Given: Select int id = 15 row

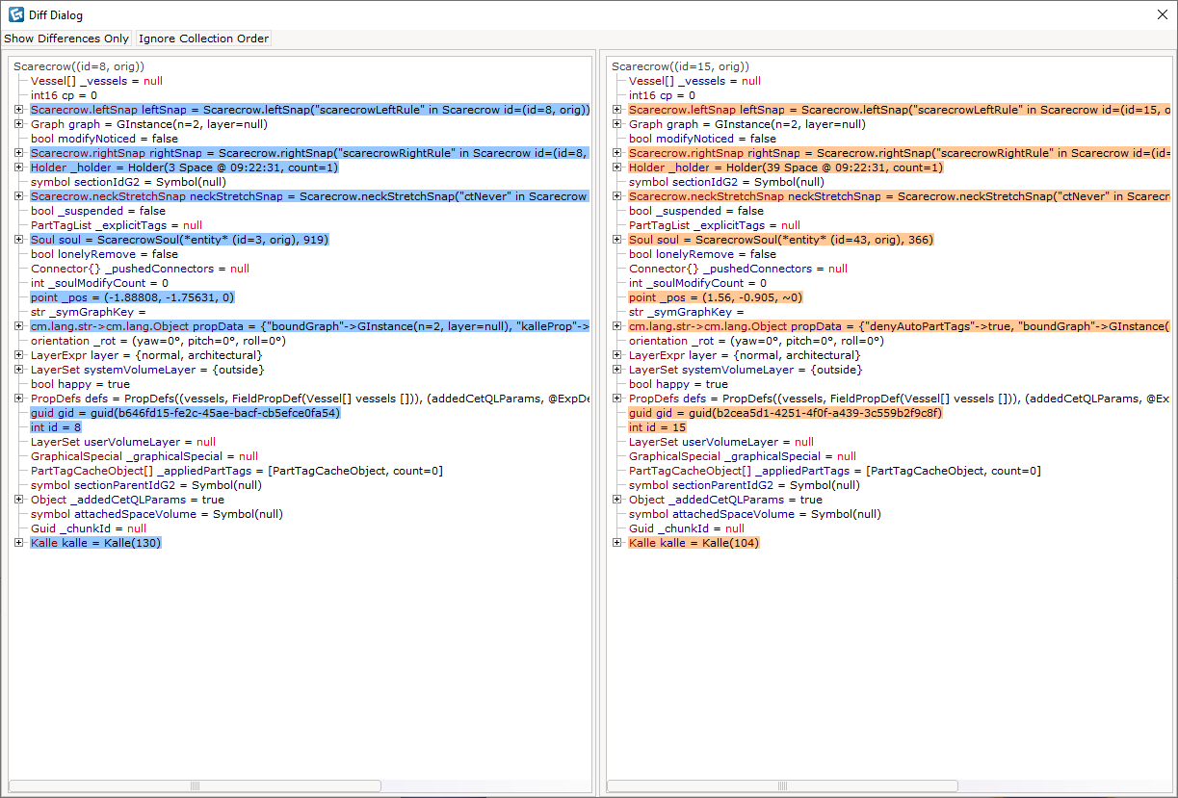Looking at the screenshot, I should 657,427.
